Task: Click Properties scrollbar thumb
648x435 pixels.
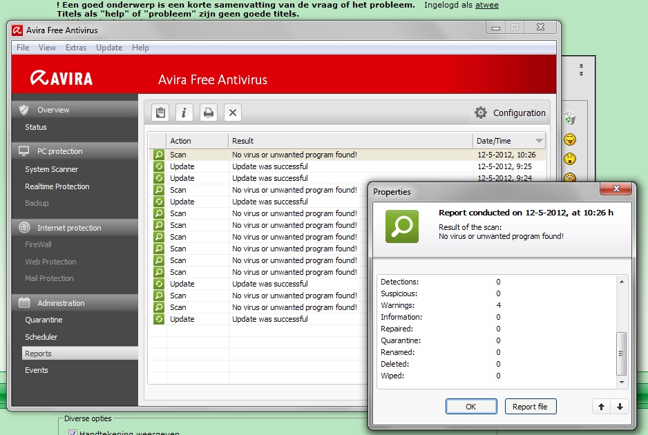Action: 621,354
